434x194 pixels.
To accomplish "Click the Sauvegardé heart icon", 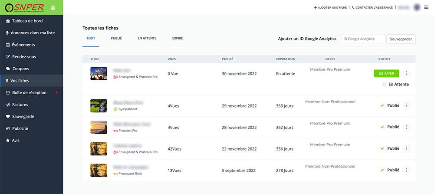I will coord(8,116).
